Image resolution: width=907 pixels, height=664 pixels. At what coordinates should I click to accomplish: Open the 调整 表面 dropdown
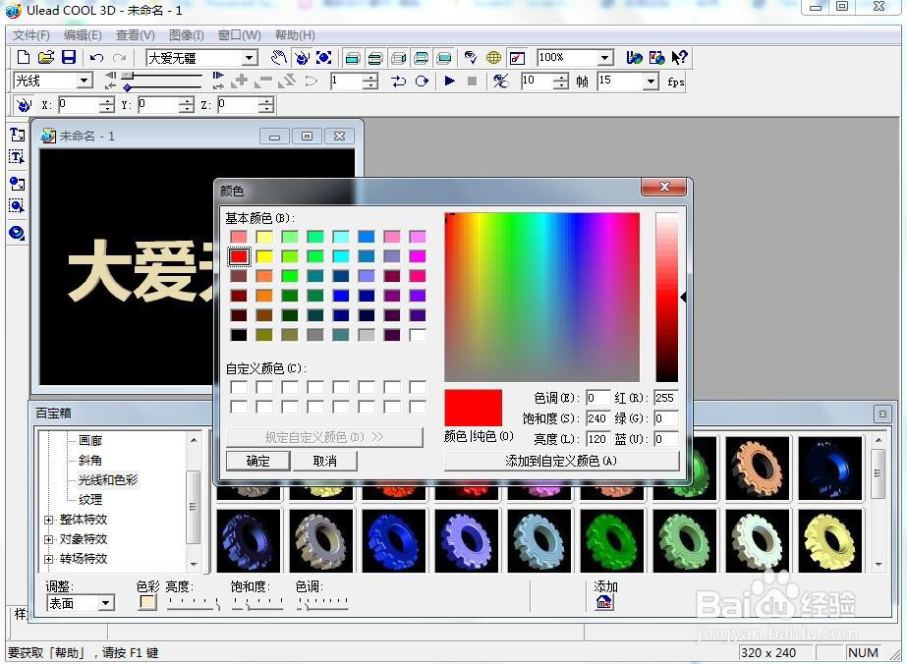pos(105,603)
